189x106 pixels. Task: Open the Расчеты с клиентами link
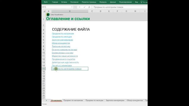pyautogui.click(x=62, y=65)
